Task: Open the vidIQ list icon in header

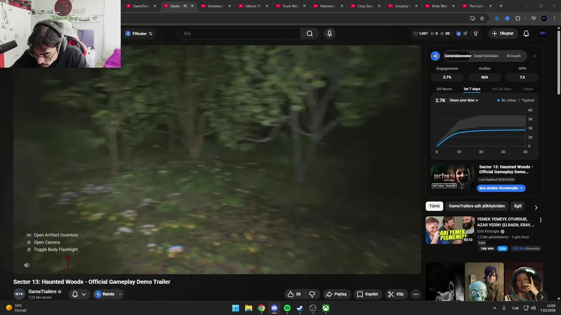Action: [x=465, y=34]
